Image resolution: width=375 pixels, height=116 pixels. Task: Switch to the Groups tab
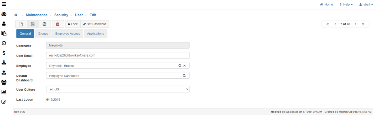pyautogui.click(x=43, y=34)
